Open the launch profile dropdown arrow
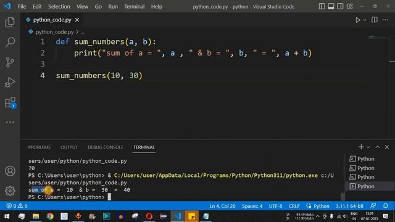Image resolution: width=395 pixels, height=222 pixels. coord(368,147)
